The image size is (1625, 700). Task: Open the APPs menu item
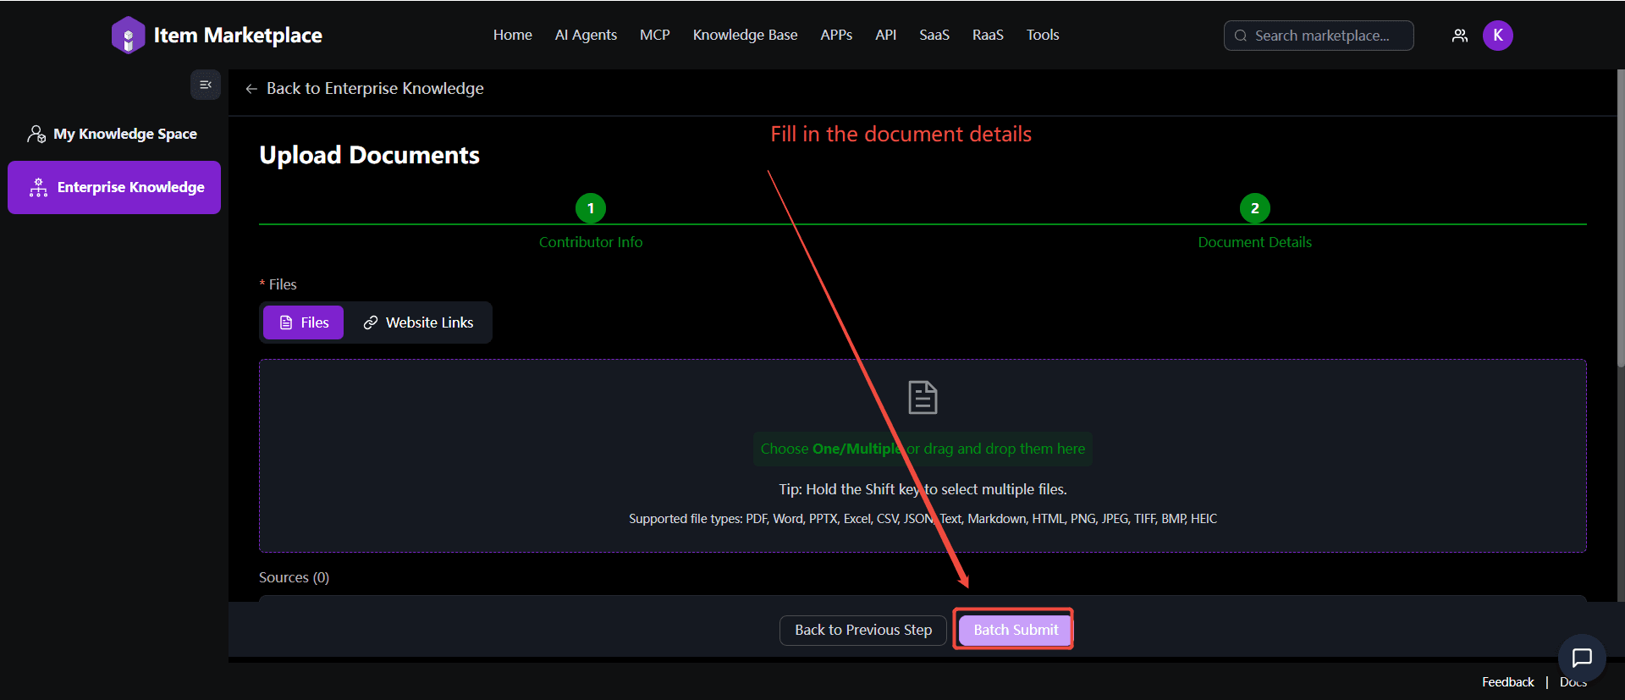836,35
